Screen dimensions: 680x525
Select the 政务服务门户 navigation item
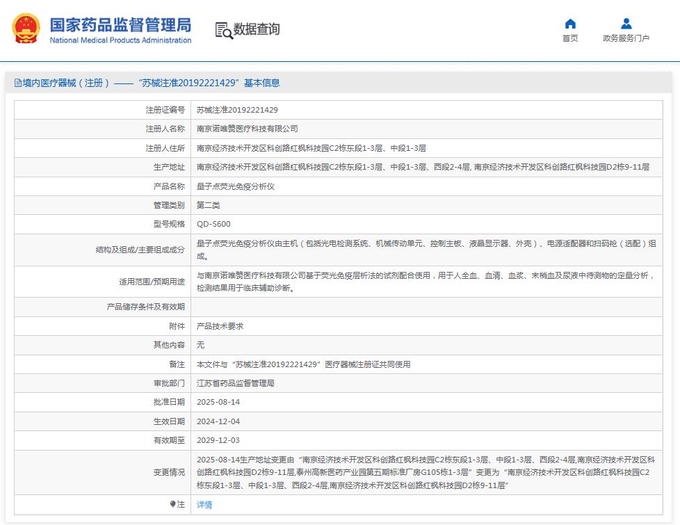pyautogui.click(x=625, y=39)
